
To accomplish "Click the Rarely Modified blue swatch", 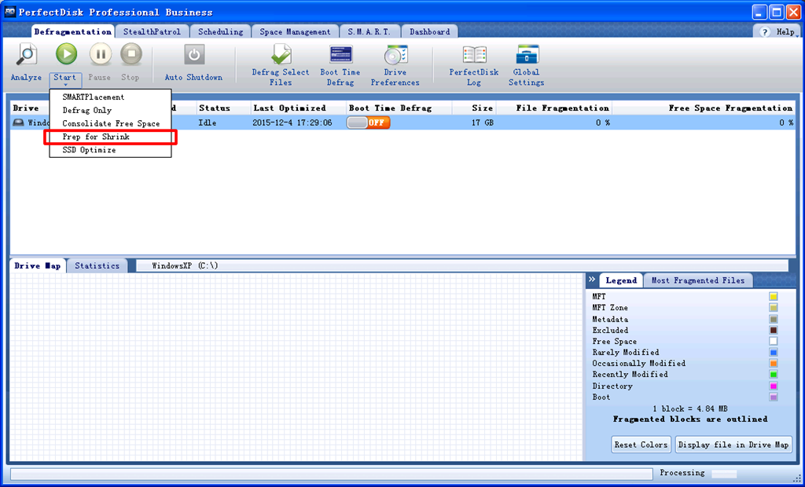I will click(773, 353).
